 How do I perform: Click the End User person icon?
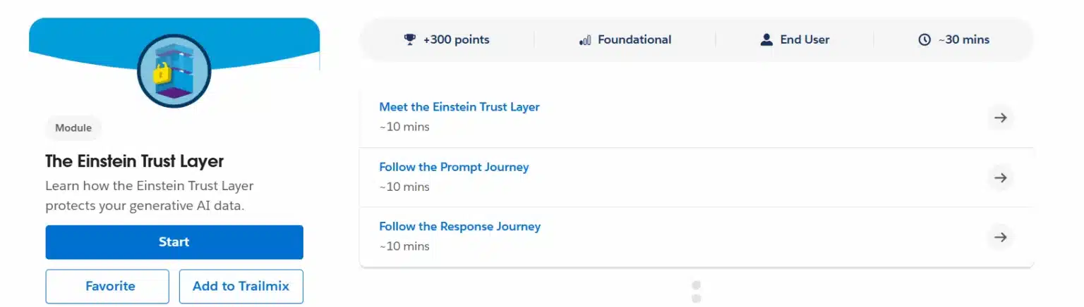click(x=766, y=39)
